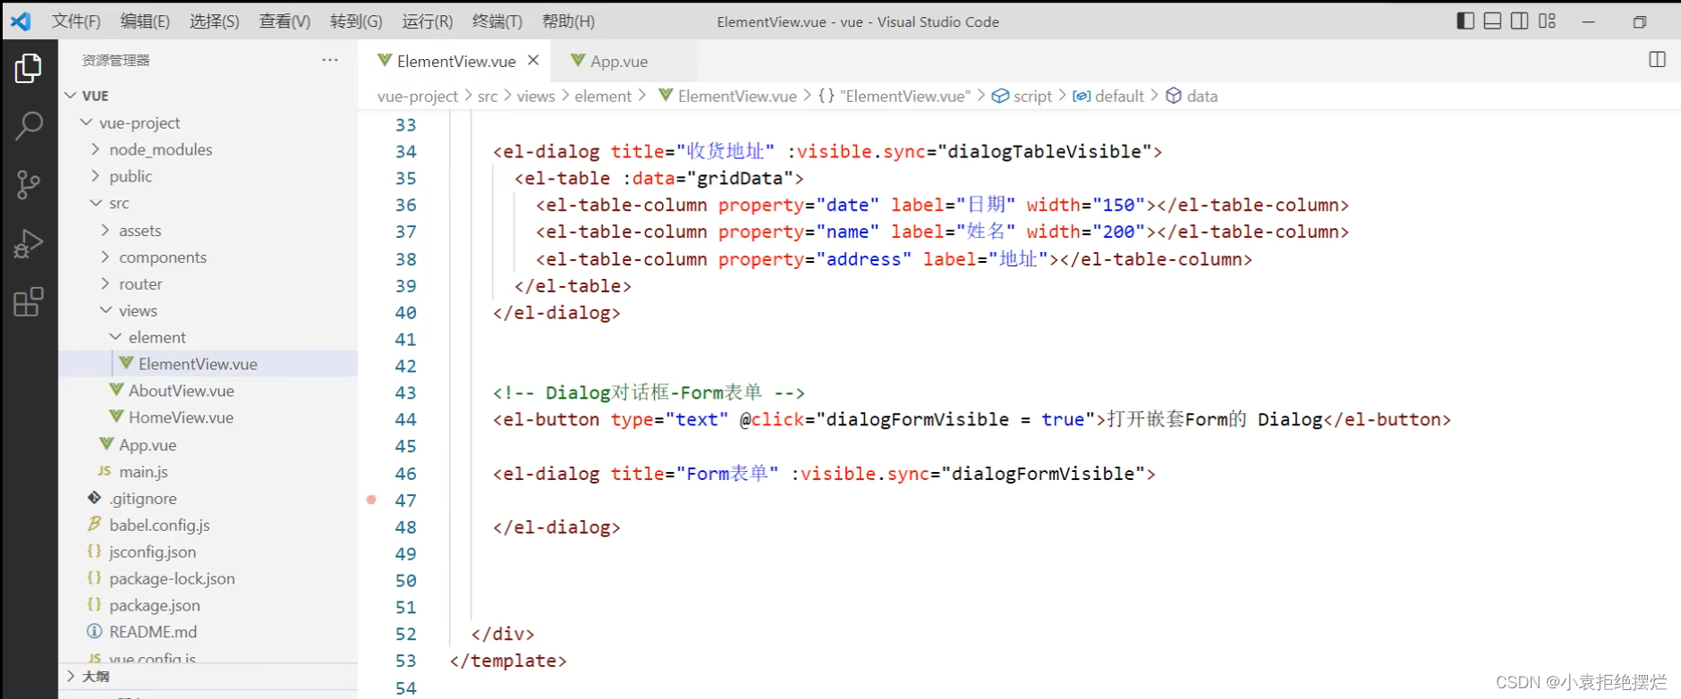Click git icon beside .gitignore
The height and width of the screenshot is (699, 1681).
tap(94, 497)
